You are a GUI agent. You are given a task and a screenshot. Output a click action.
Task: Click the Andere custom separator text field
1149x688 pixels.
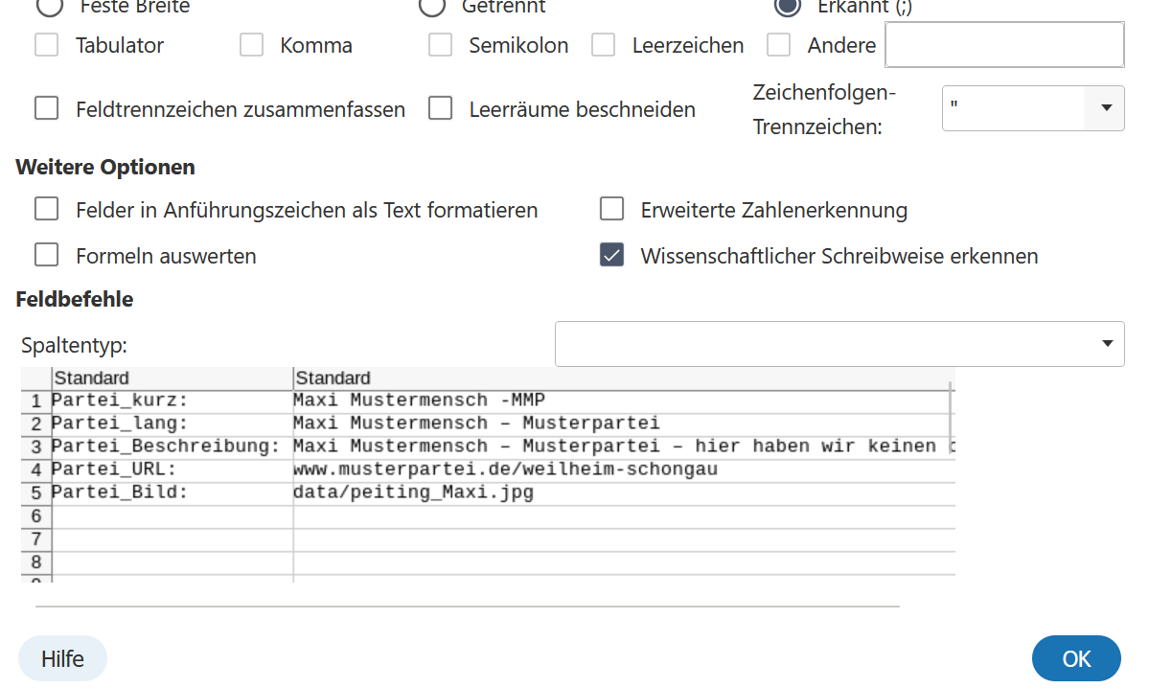coord(1003,45)
